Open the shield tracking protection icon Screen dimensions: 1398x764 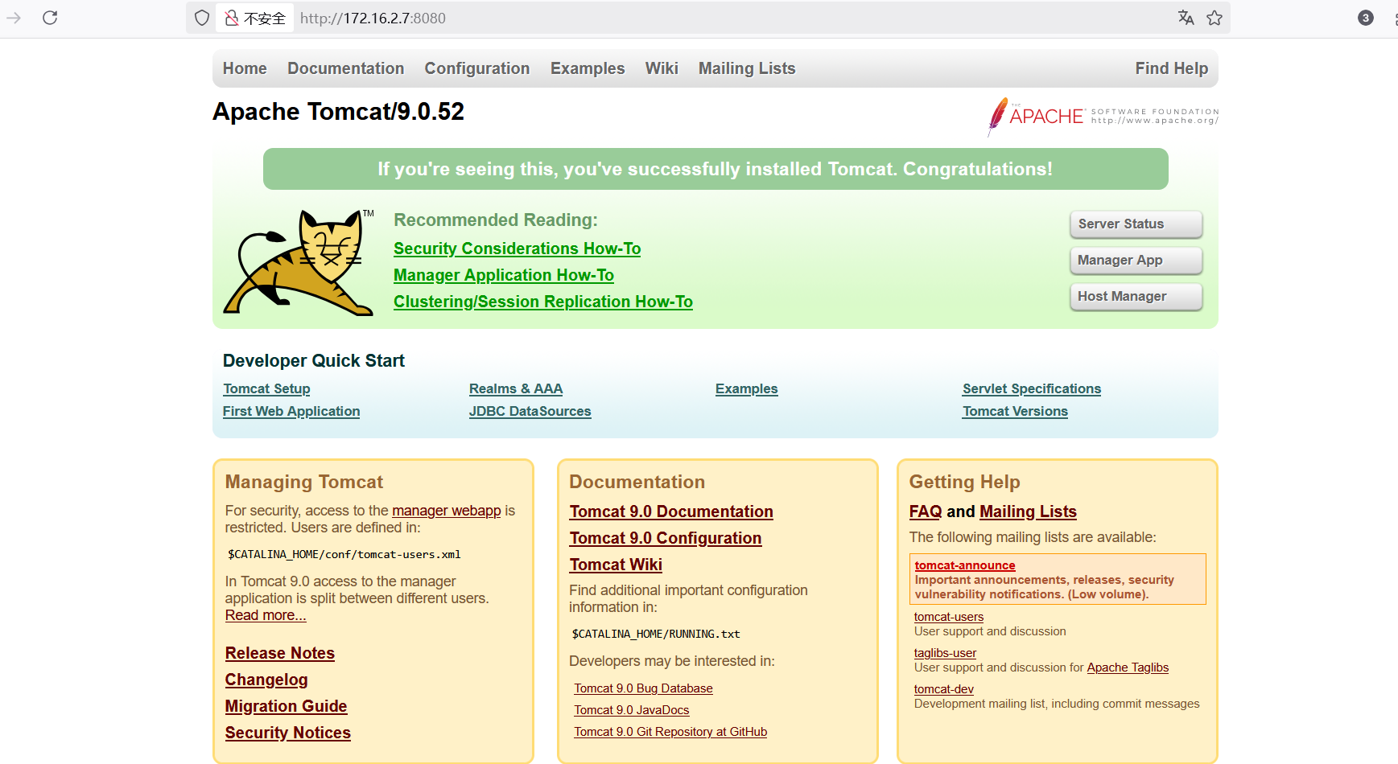tap(202, 18)
